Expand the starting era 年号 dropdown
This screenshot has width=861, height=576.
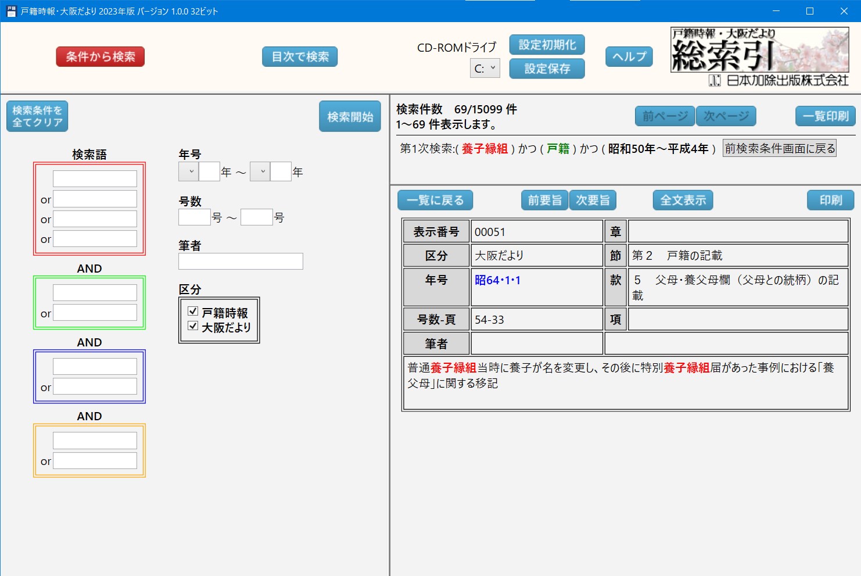[x=189, y=171]
